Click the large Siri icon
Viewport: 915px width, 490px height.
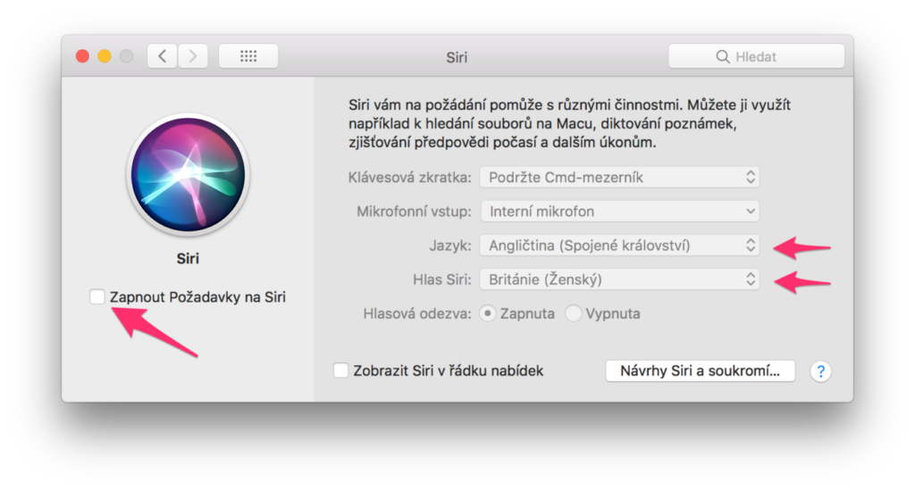tap(188, 173)
